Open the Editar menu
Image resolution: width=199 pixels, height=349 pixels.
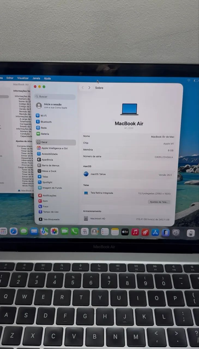coord(10,78)
